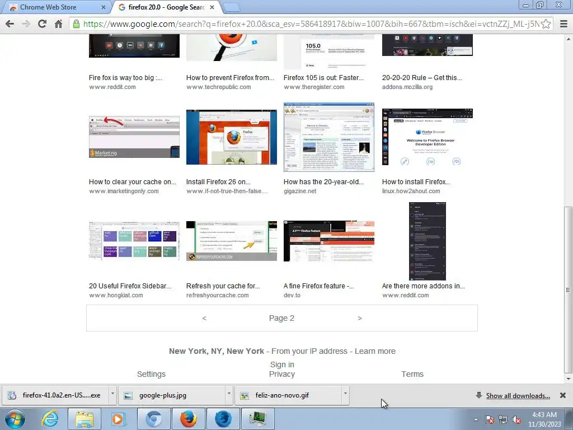Viewport: 573px width, 430px height.
Task: Click the browser forward arrow
Action: click(26, 24)
